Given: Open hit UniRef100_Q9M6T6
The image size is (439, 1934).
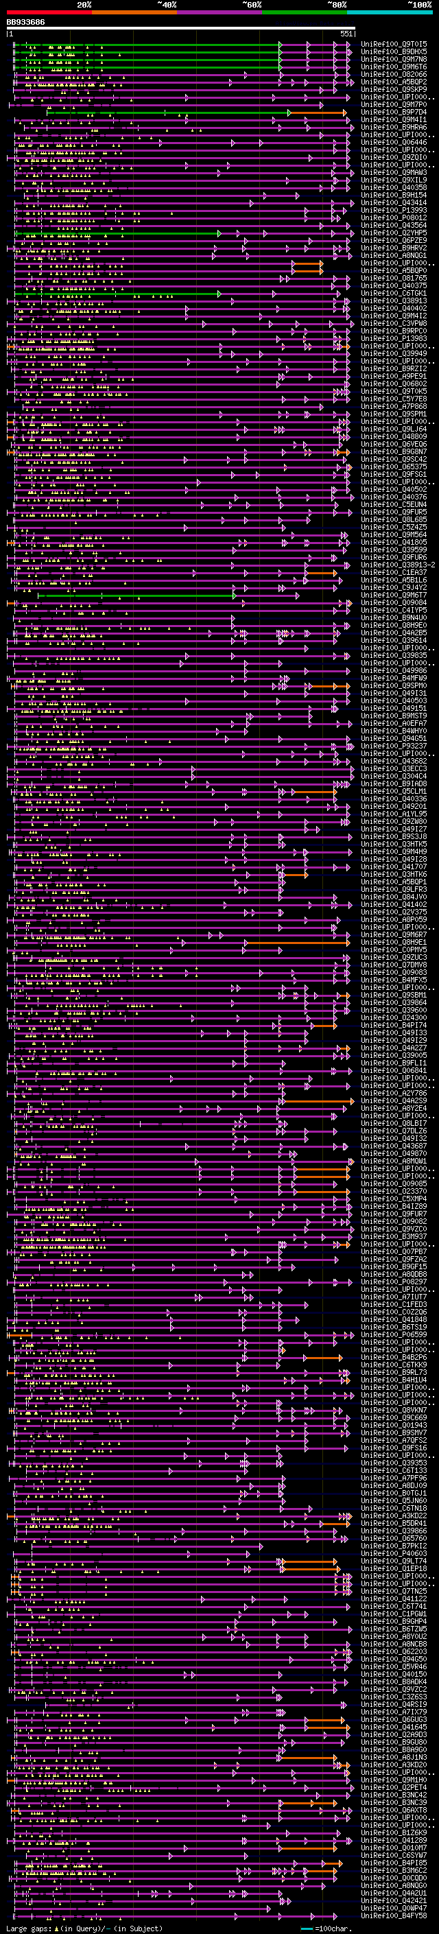Looking at the screenshot, I should coord(393,67).
